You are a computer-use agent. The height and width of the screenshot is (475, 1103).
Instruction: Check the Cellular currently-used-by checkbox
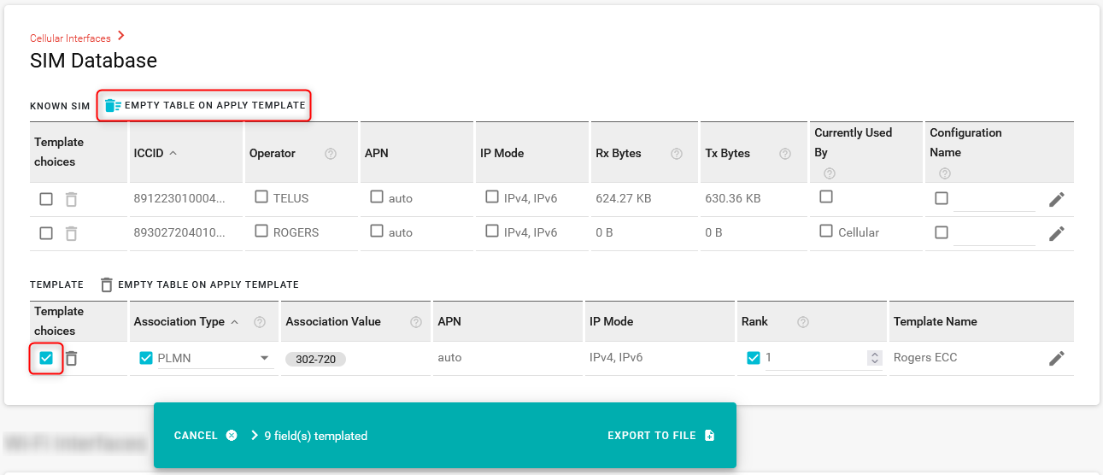825,232
